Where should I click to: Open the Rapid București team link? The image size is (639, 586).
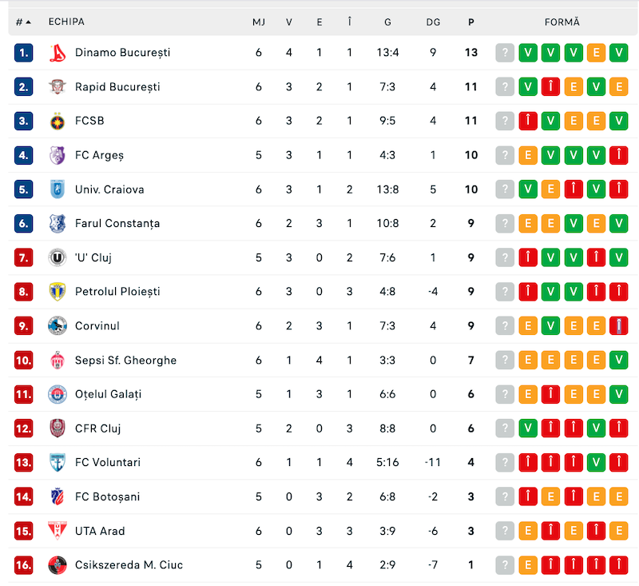coord(117,87)
